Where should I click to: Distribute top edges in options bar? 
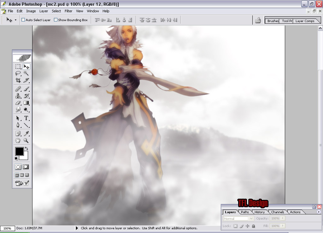tap(142, 20)
